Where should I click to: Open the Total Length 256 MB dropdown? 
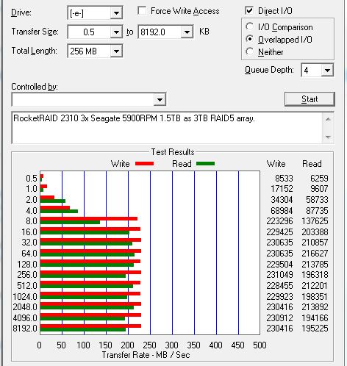[x=116, y=51]
